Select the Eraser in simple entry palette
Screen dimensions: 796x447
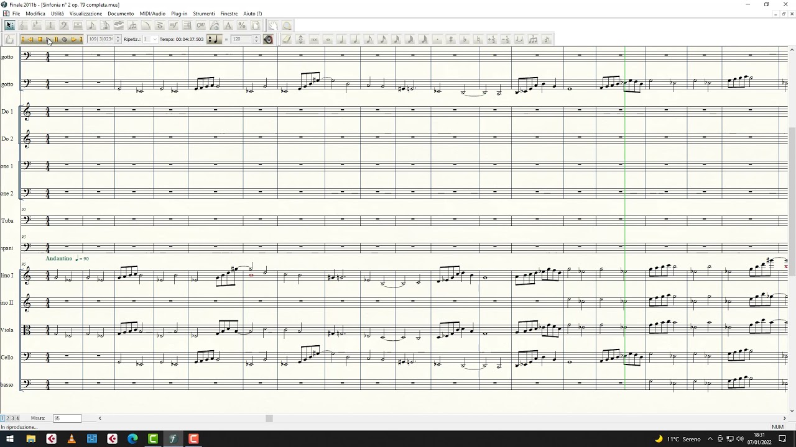(x=287, y=39)
